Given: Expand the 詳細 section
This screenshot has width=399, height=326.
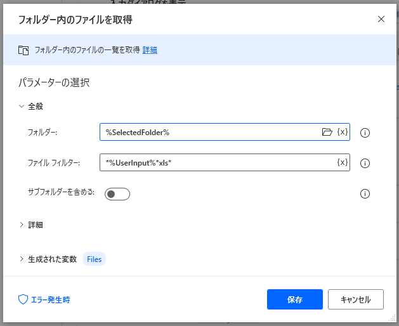Looking at the screenshot, I should (x=22, y=225).
